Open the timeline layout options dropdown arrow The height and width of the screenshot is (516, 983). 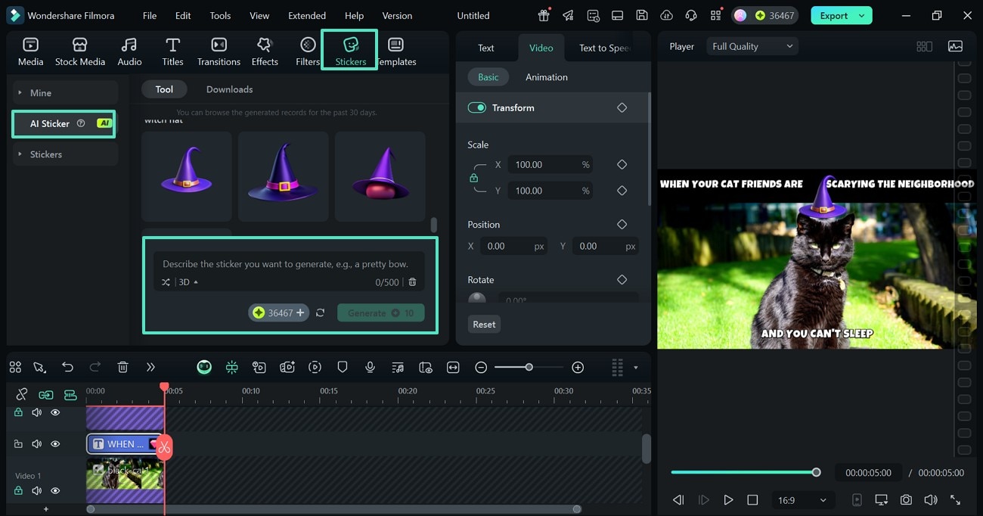(x=635, y=368)
